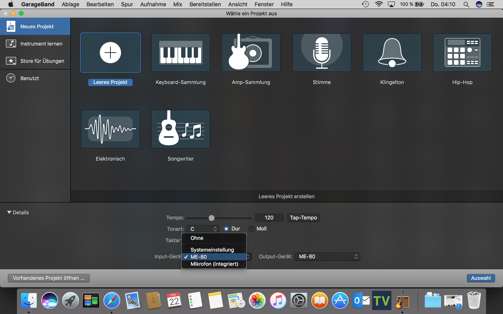Select Mikrofon (integriert) input device
503x314 pixels.
tap(214, 264)
